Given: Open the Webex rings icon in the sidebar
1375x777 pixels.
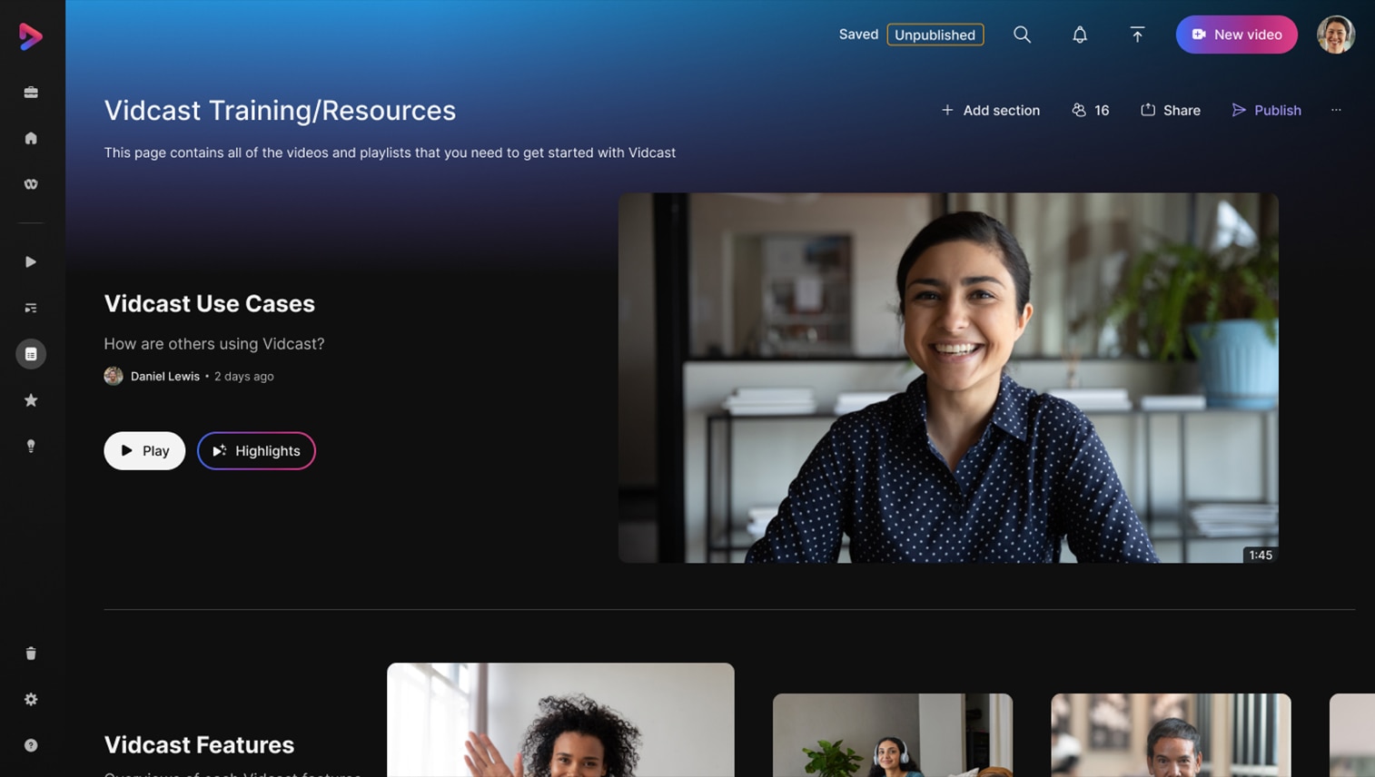Looking at the screenshot, I should coord(31,184).
